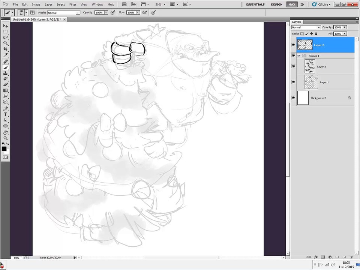Open the File menu
Screen dimensions: 360x270
coord(15,4)
